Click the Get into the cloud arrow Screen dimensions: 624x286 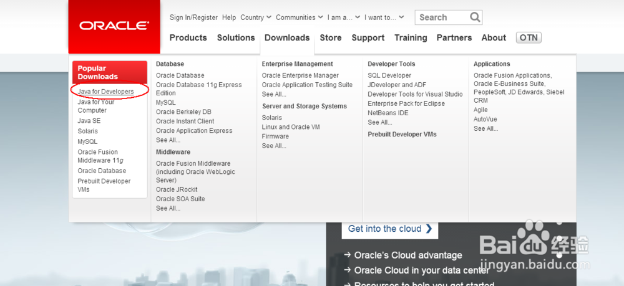pyautogui.click(x=429, y=229)
